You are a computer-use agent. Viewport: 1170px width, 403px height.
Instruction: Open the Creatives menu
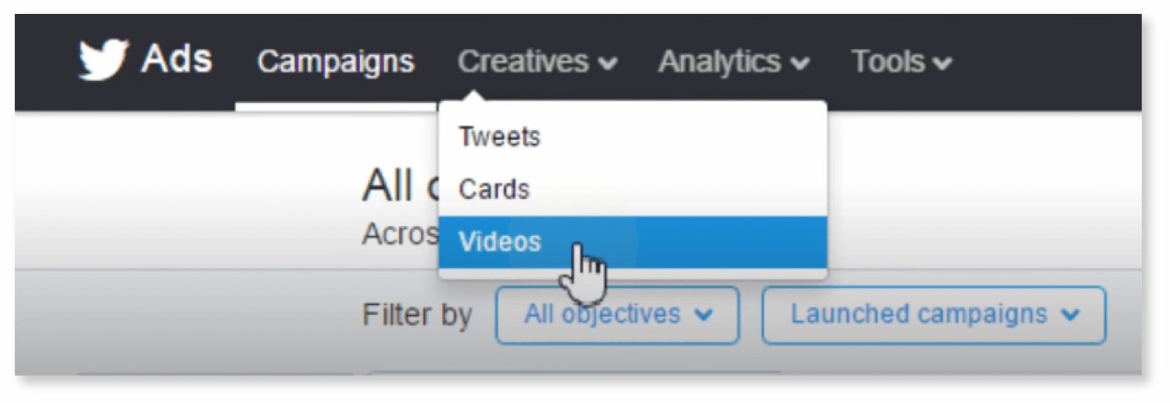(x=537, y=61)
